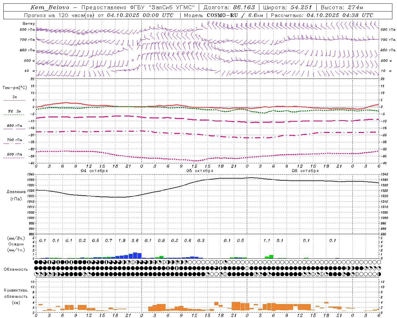The image size is (397, 318).
Task: Click the model label COSMO-RU / 6.6км
Action: 235,15
